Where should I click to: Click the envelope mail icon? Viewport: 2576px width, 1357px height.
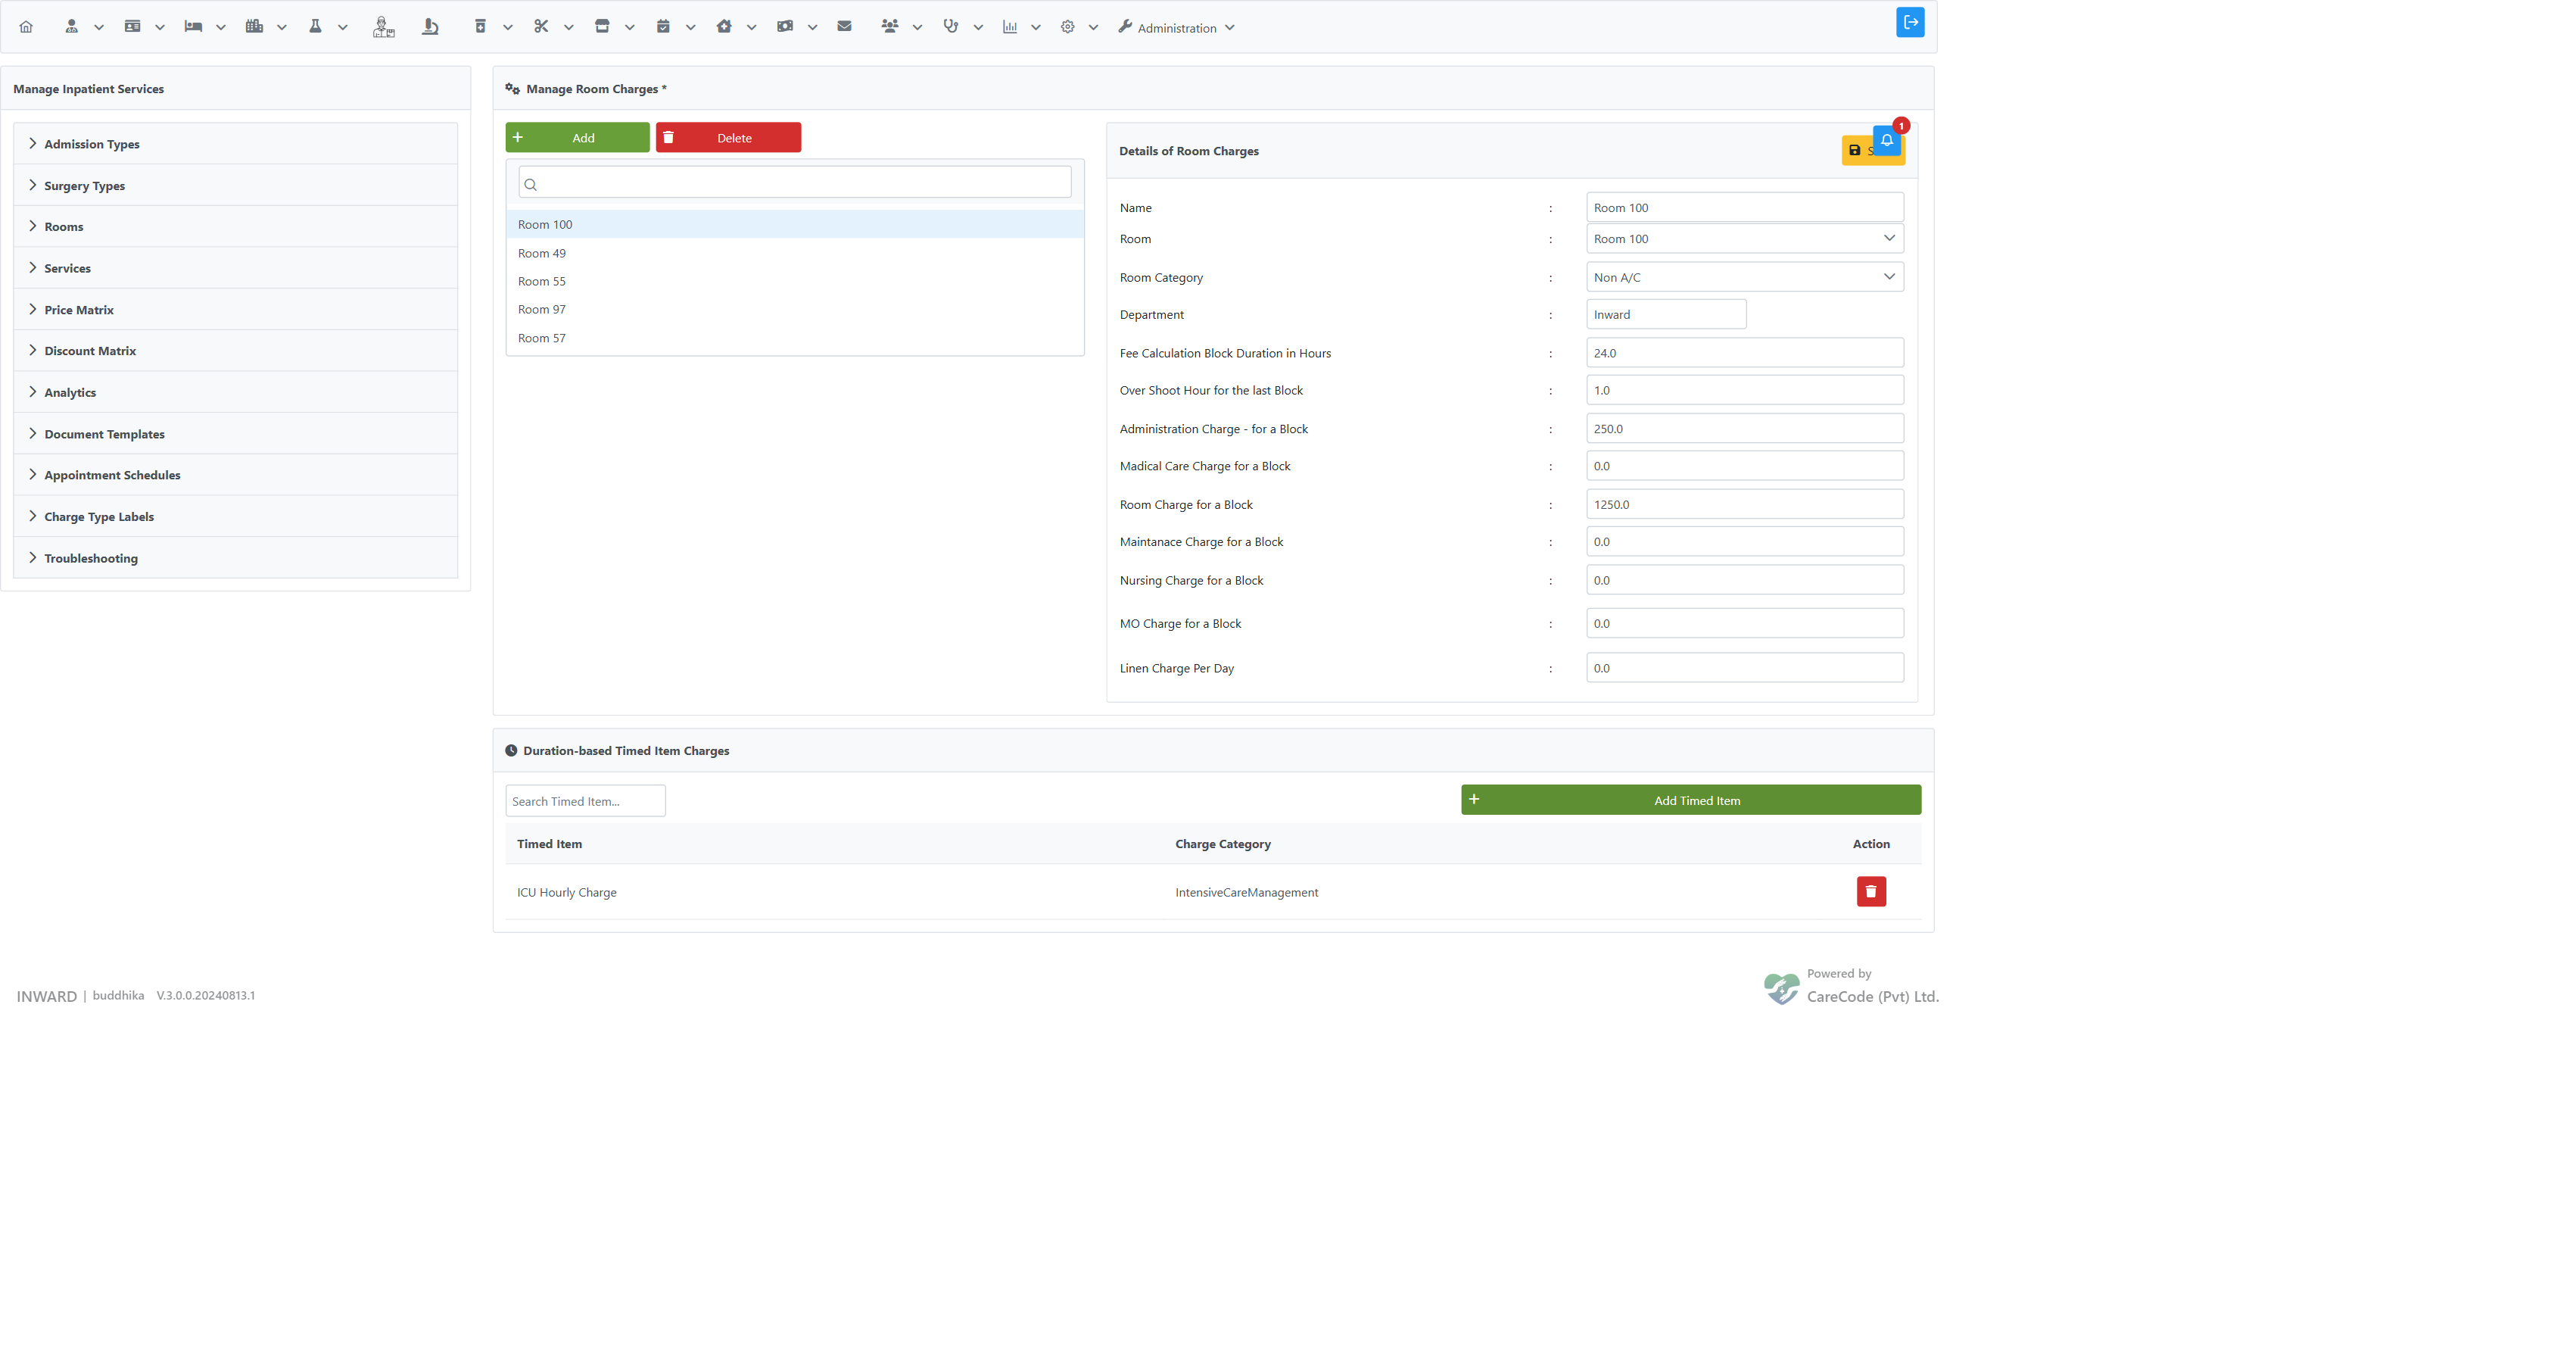(x=844, y=27)
